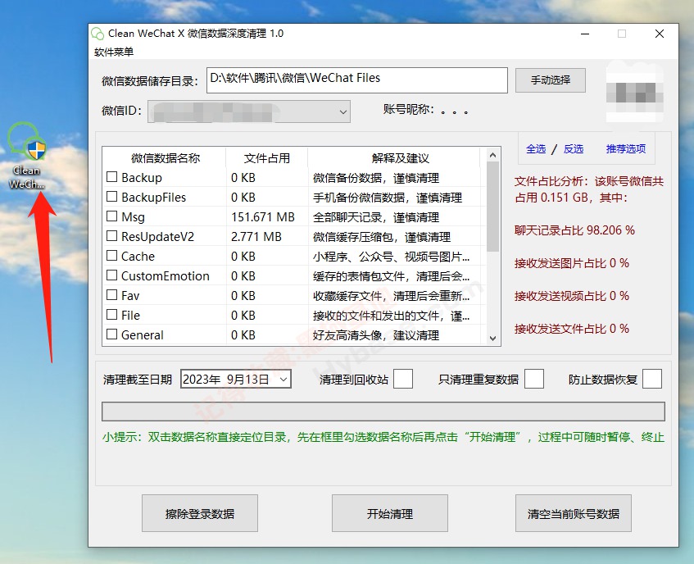The image size is (694, 564).
Task: Click the 解释及建议 column header
Action: [400, 158]
